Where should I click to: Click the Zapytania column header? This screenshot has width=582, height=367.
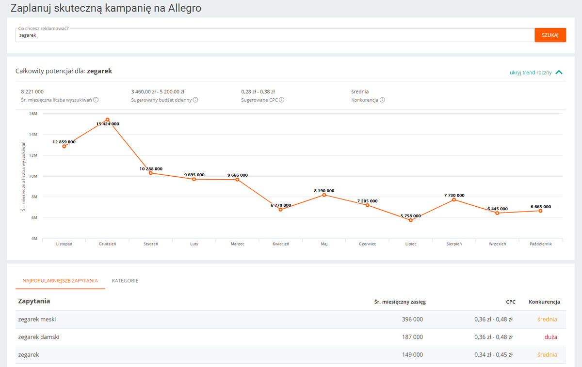pyautogui.click(x=34, y=301)
